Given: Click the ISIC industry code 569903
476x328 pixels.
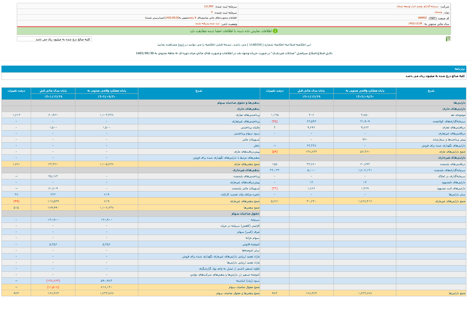Looking at the screenshot, I should [422, 18].
